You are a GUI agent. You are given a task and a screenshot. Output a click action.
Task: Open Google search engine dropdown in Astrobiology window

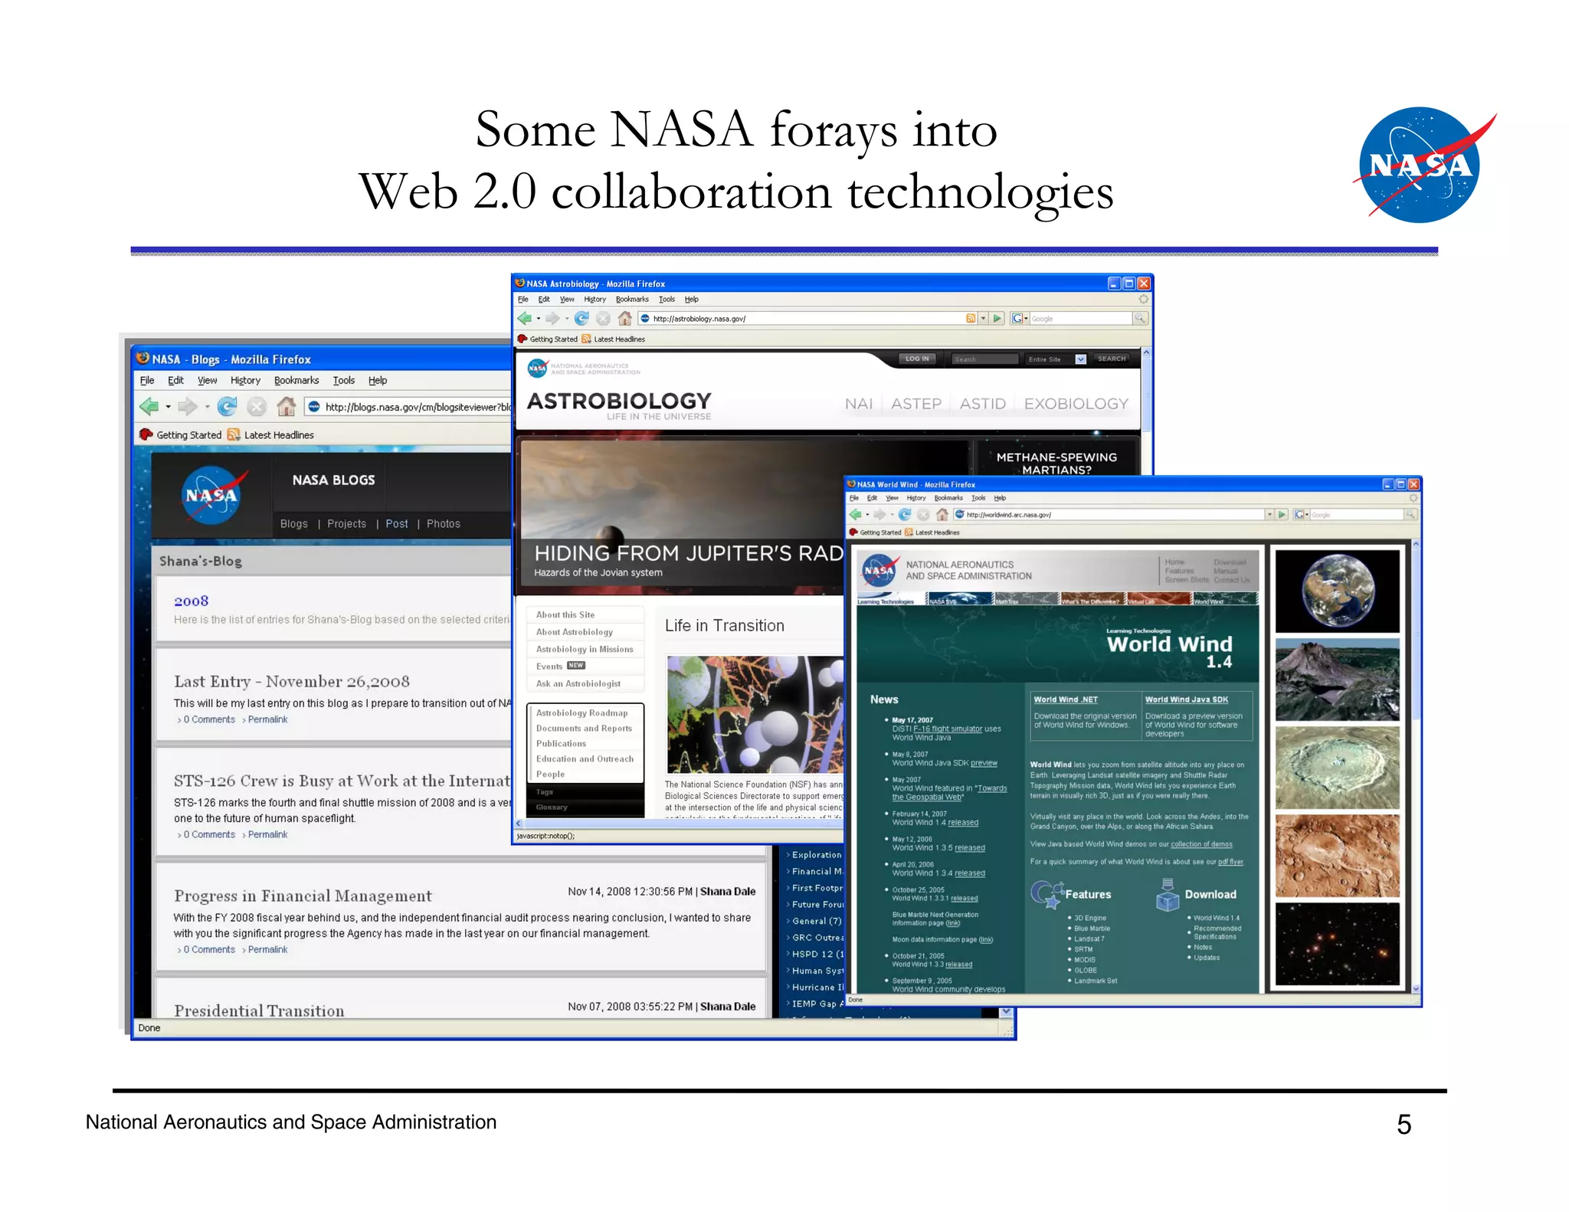pyautogui.click(x=1026, y=319)
